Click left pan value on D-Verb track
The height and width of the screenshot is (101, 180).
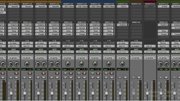(x=160, y=69)
